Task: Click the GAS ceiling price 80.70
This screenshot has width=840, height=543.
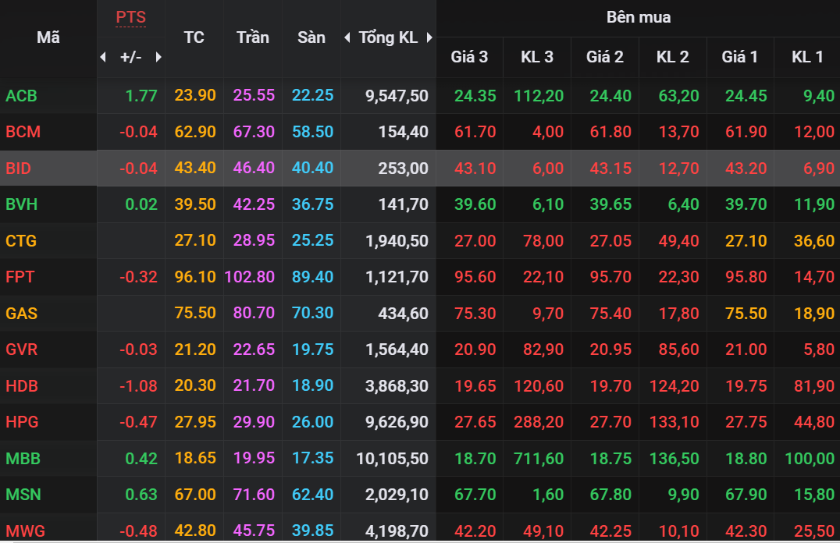Action: [x=254, y=314]
